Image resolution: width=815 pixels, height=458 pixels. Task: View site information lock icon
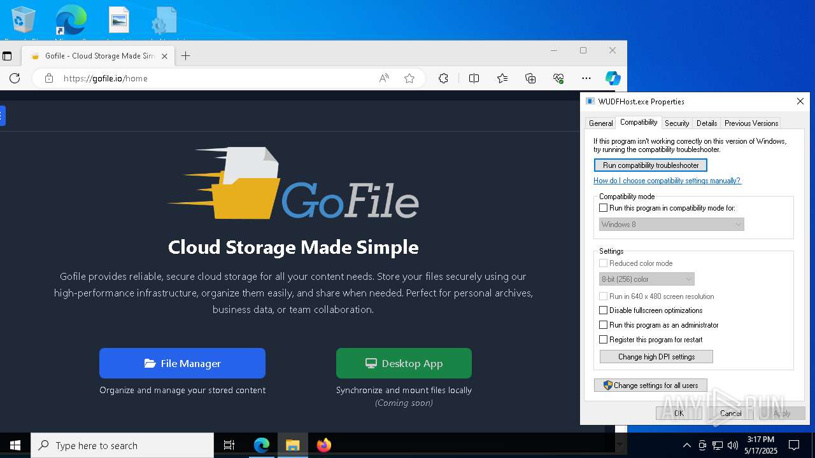pyautogui.click(x=48, y=78)
